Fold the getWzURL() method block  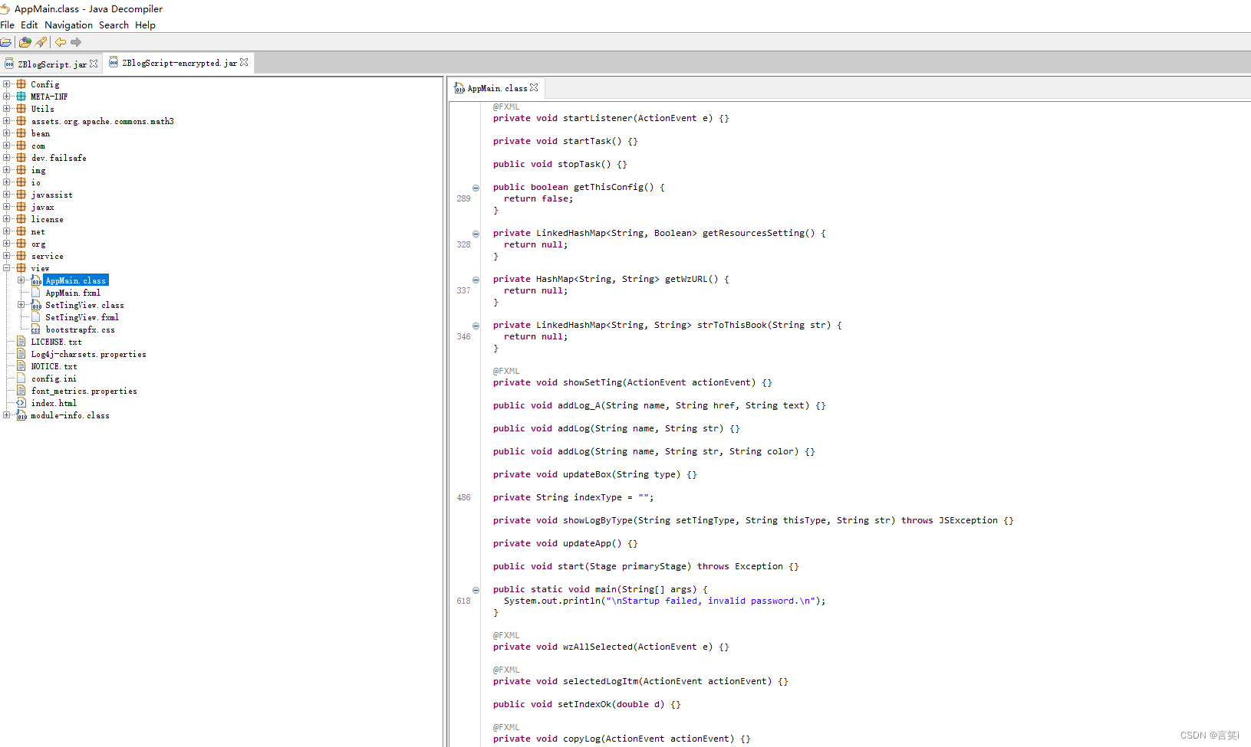point(476,280)
